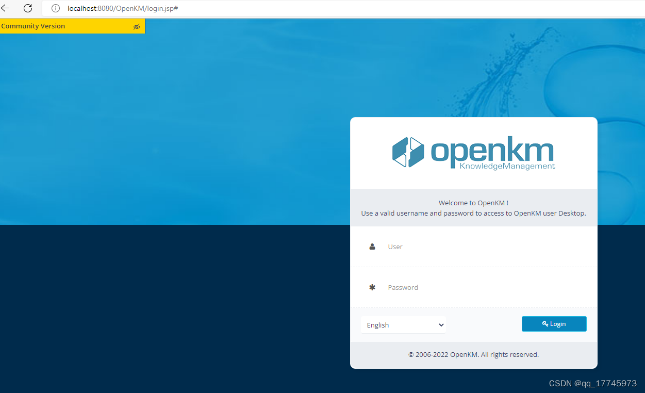Reload the page with refresh icon
Image resolution: width=645 pixels, height=393 pixels.
(28, 8)
